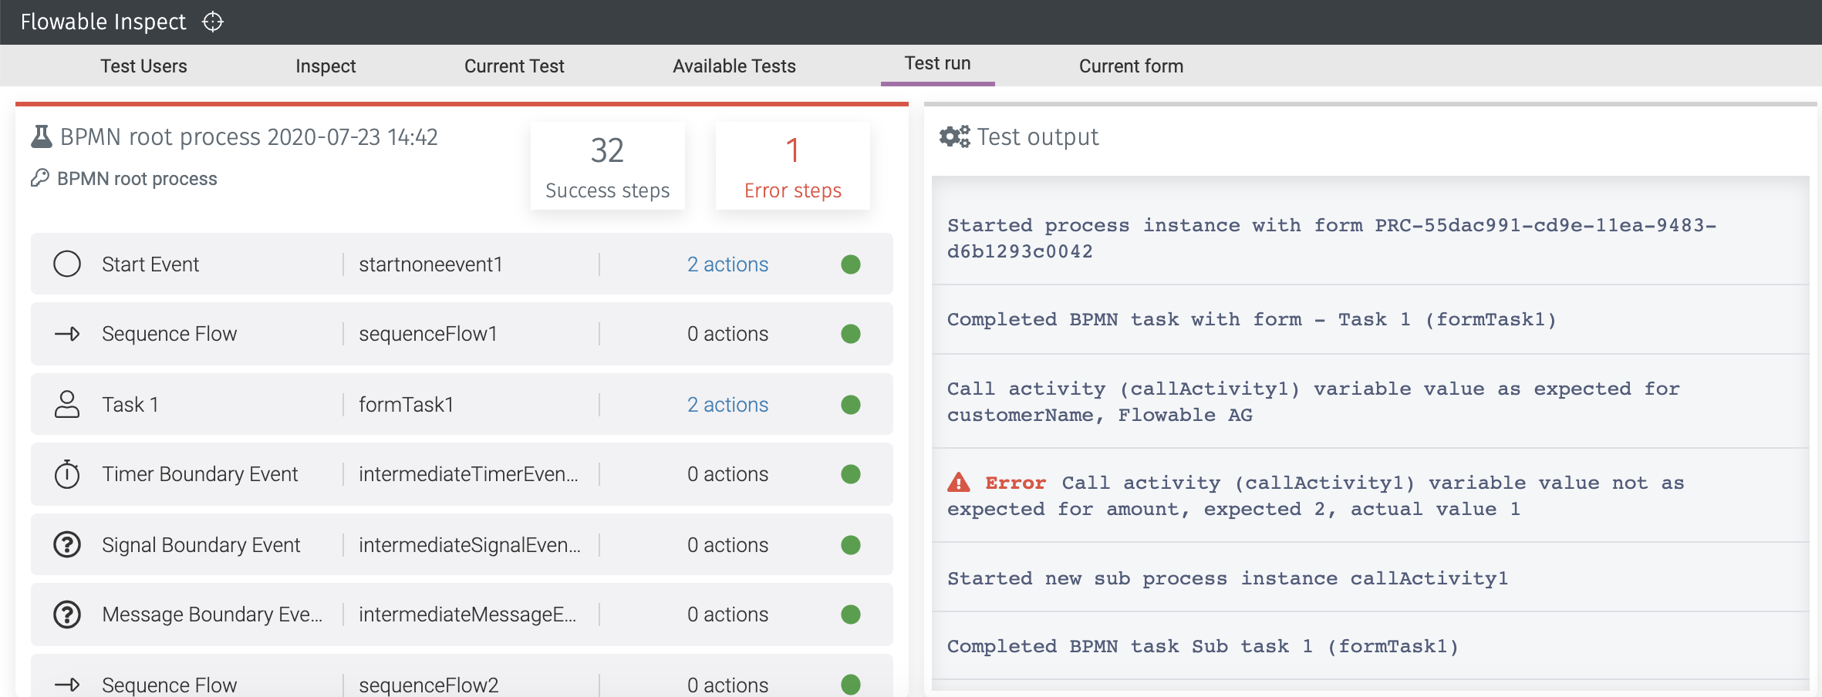Click the green status dot next to Task 1
This screenshot has width=1822, height=697.
click(x=849, y=404)
